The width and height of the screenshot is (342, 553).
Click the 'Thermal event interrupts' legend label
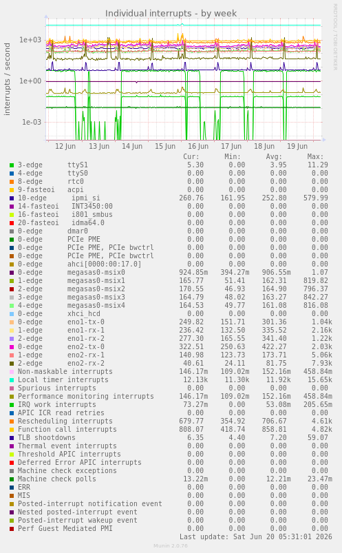click(x=67, y=446)
